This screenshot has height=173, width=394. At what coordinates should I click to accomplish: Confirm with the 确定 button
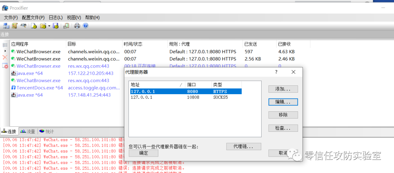(x=143, y=153)
